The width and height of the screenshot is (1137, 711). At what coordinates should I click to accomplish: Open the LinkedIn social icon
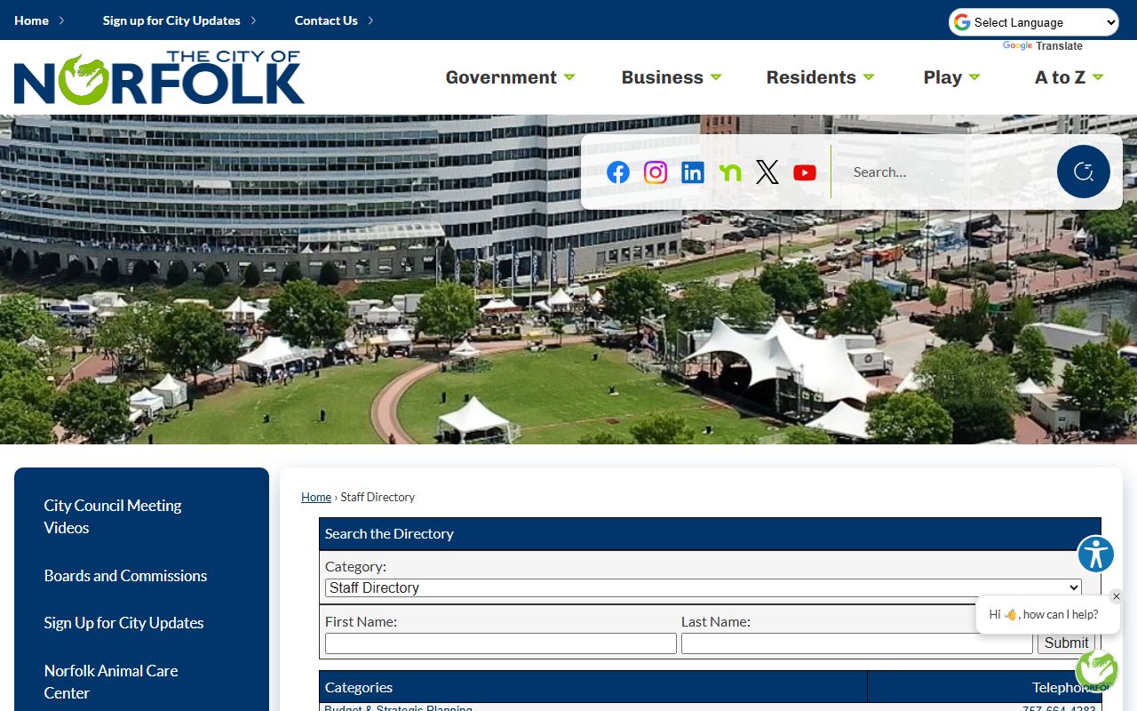pos(693,172)
